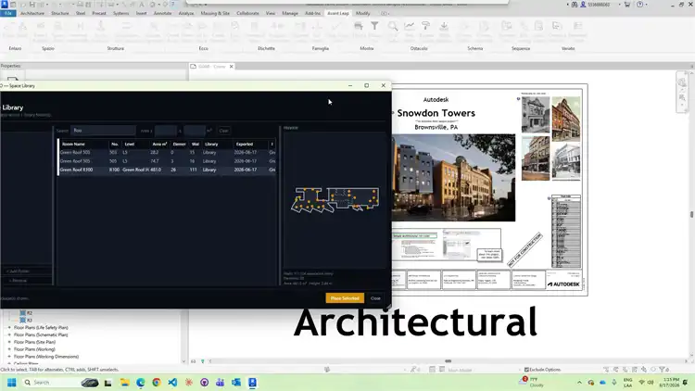Viewport: 695px width, 391px height.
Task: Click the binoculars search icon in title bar
Action: pyautogui.click(x=575, y=5)
